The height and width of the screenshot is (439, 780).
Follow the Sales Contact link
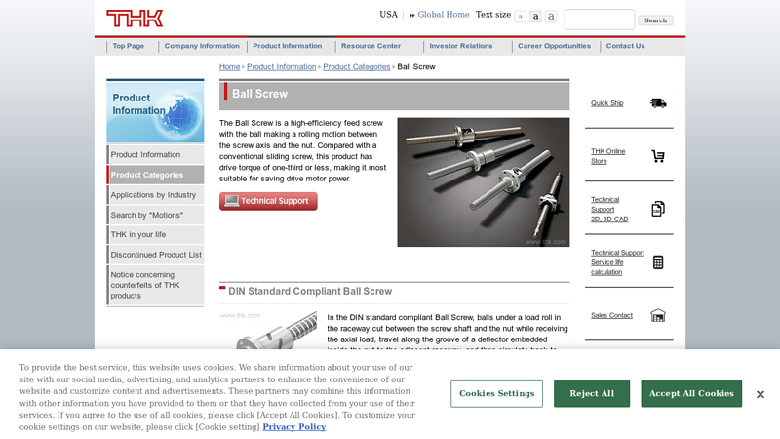tap(611, 315)
